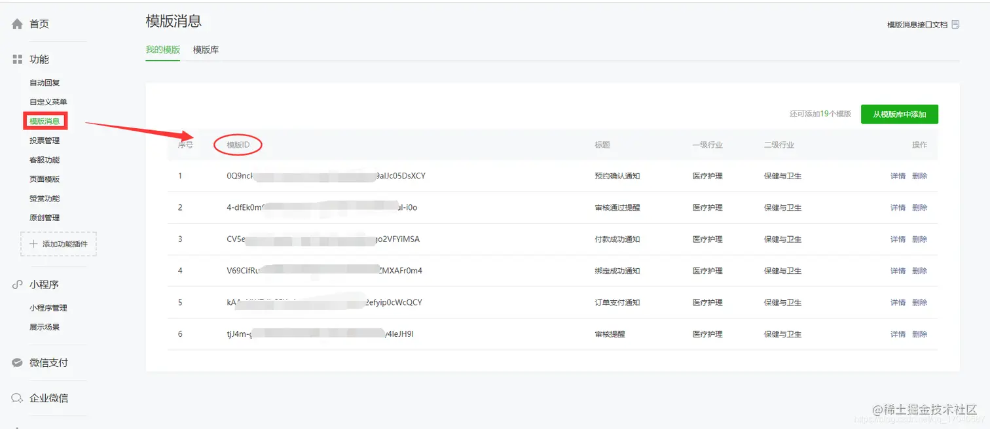Click the 一级行业 column header

pyautogui.click(x=708, y=145)
